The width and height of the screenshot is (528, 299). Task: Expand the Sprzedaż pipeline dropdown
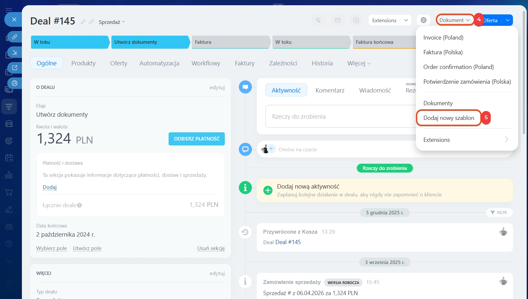112,22
